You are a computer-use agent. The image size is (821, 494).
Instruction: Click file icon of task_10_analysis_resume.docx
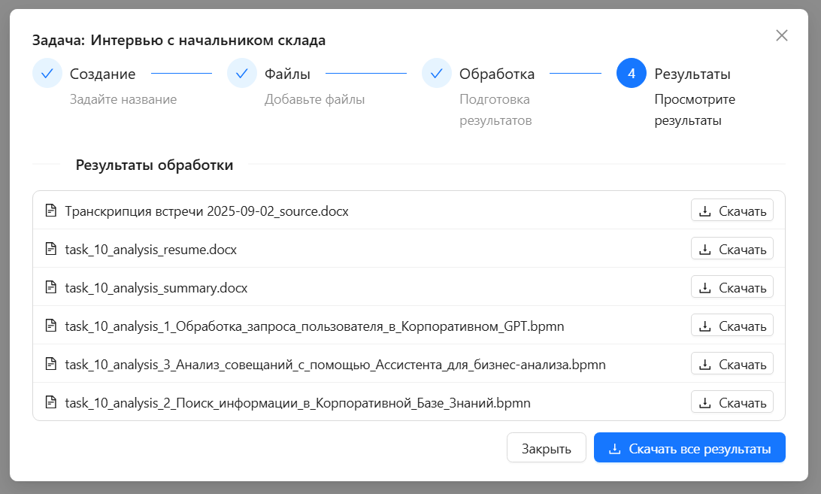click(51, 249)
